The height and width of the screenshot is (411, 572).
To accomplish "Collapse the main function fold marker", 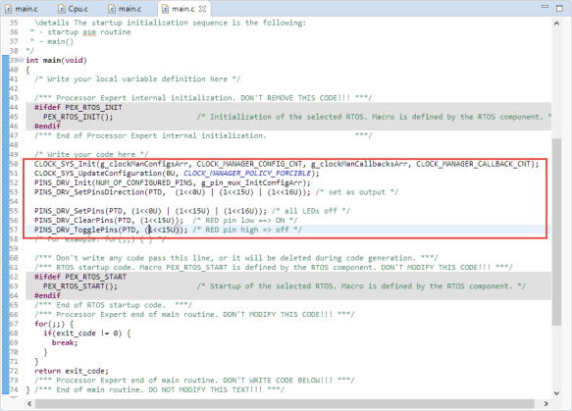I will tap(22, 60).
